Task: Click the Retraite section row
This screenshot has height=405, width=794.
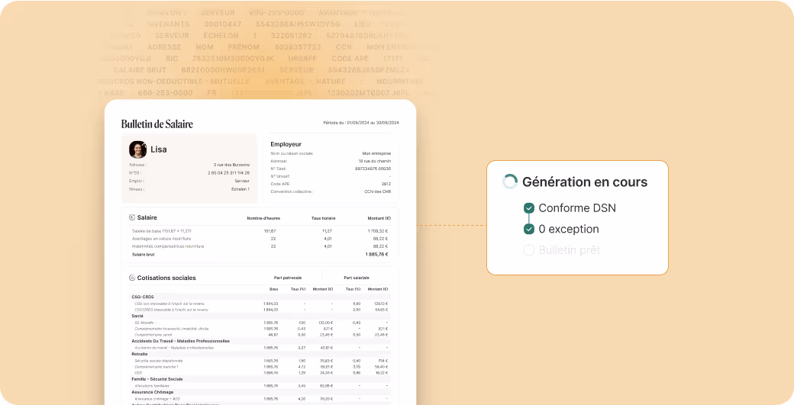Action: click(260, 354)
